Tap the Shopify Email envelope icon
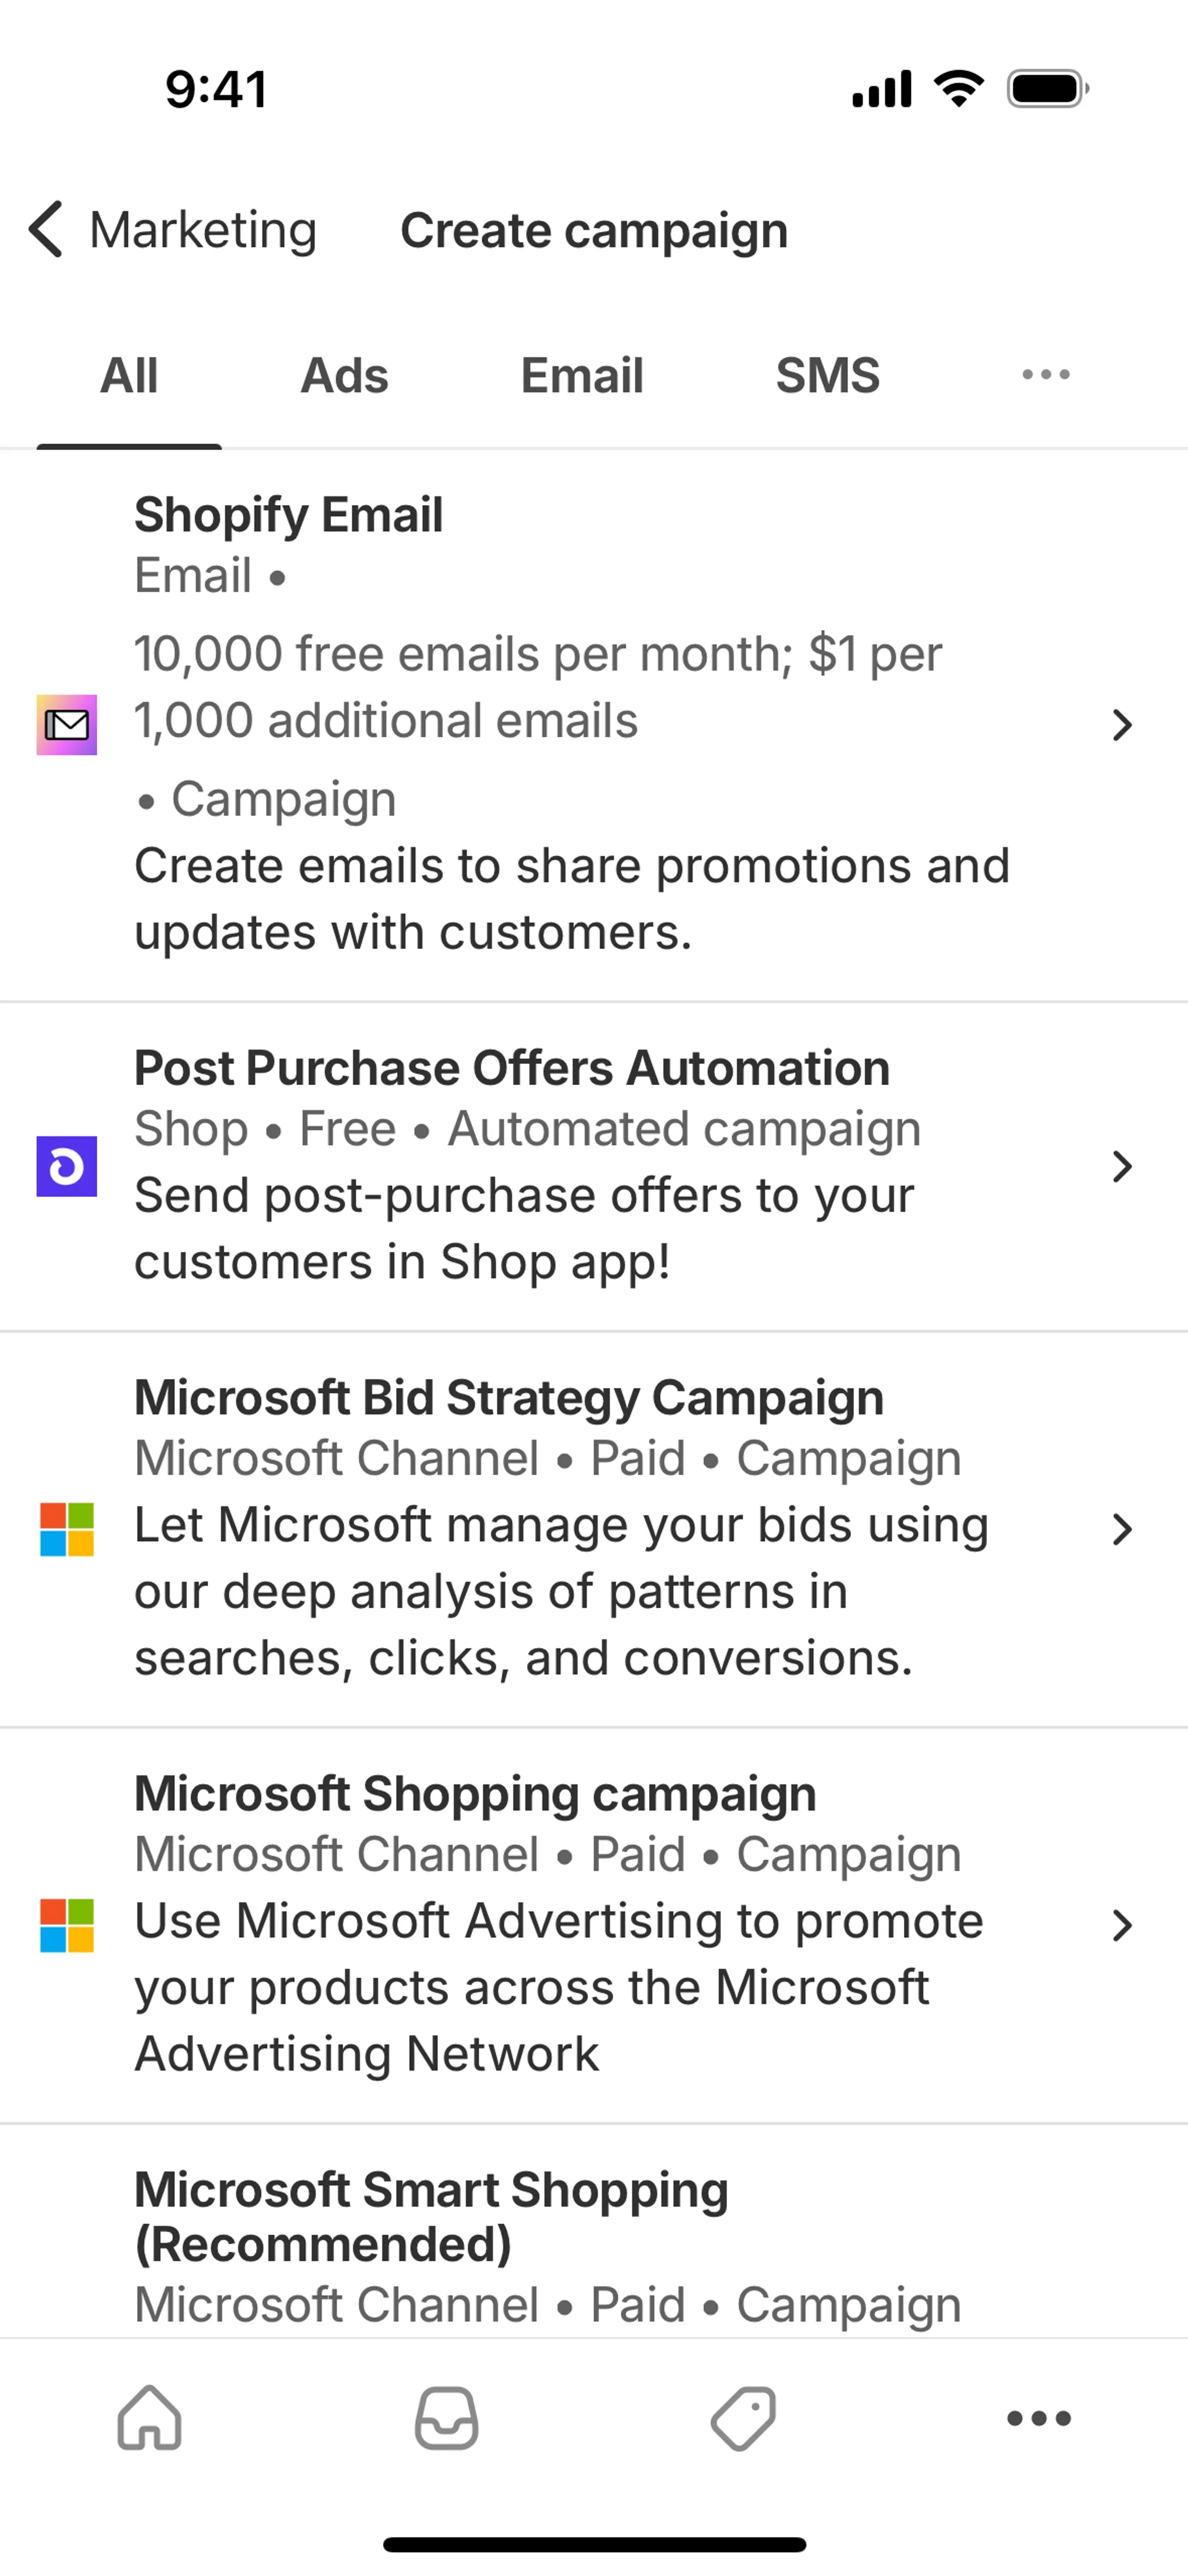 (x=67, y=724)
